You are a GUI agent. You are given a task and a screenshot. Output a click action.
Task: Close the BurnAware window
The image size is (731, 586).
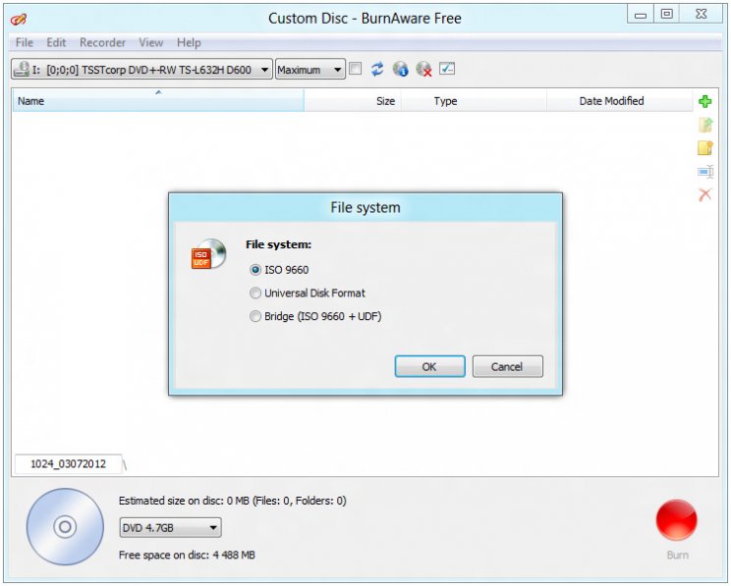(701, 15)
